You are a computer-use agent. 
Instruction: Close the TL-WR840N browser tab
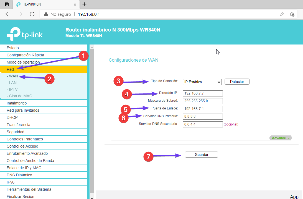point(75,4)
